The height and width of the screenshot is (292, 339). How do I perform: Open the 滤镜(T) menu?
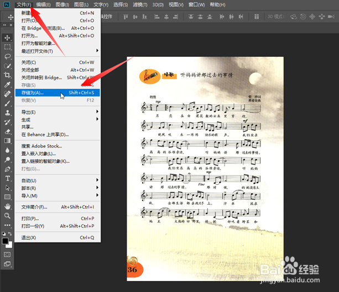point(140,5)
